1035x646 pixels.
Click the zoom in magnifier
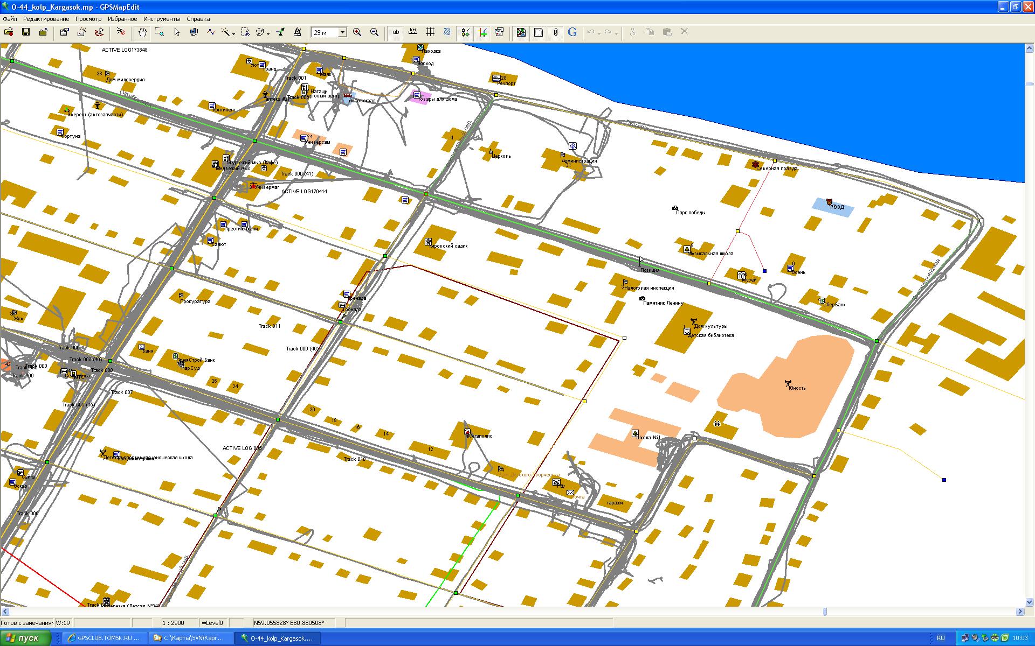point(357,32)
